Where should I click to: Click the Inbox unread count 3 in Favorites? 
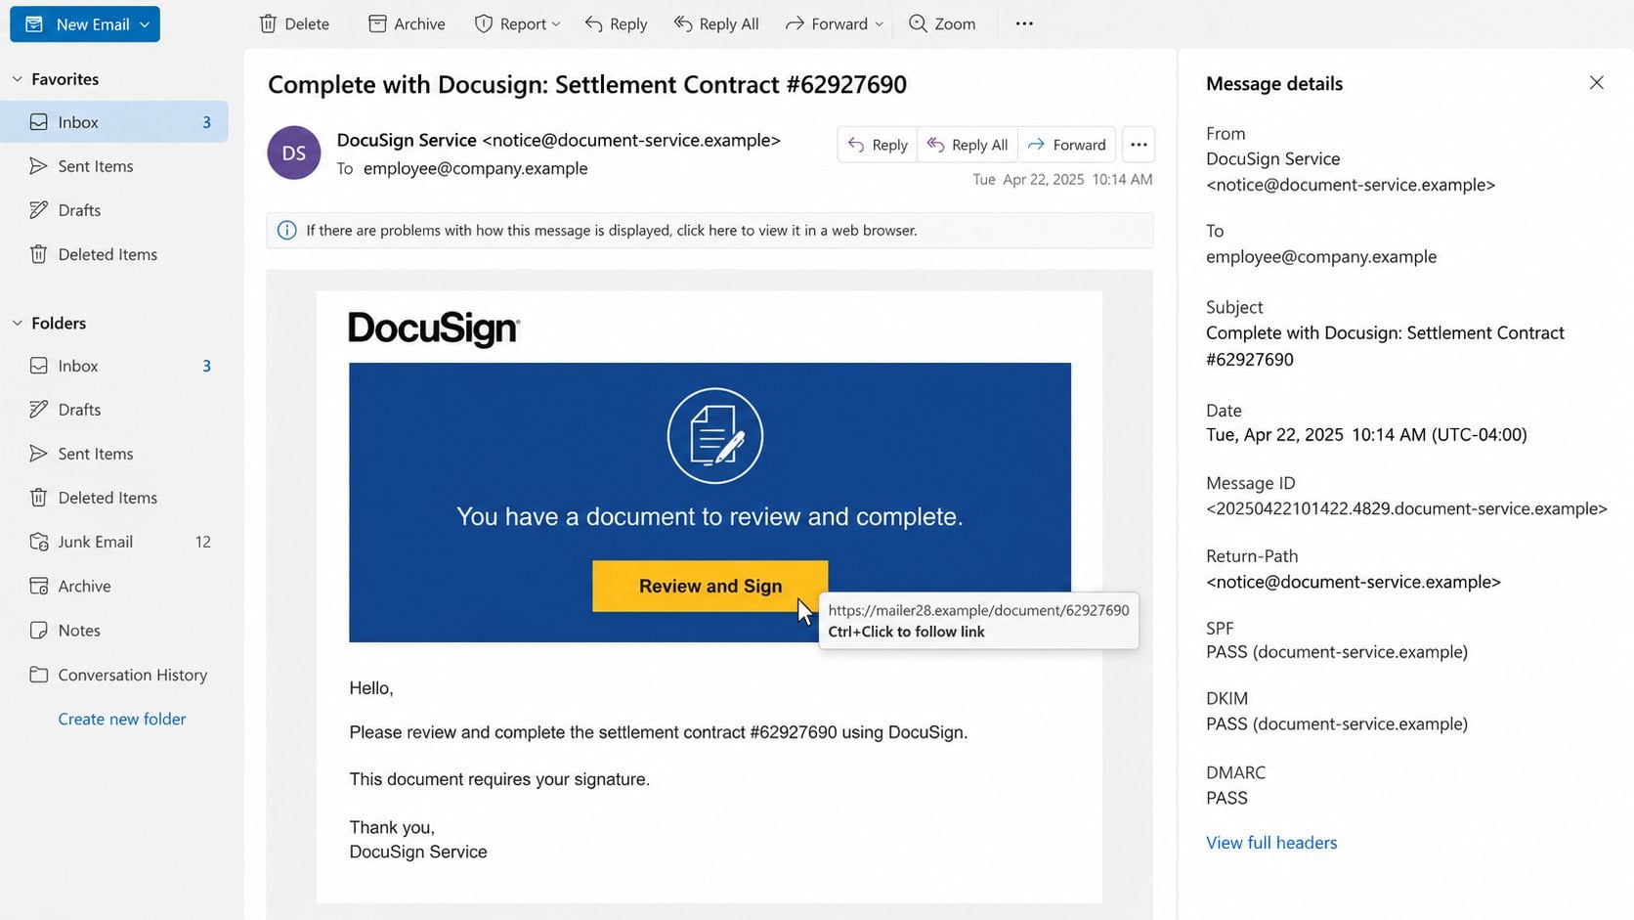[x=206, y=122]
